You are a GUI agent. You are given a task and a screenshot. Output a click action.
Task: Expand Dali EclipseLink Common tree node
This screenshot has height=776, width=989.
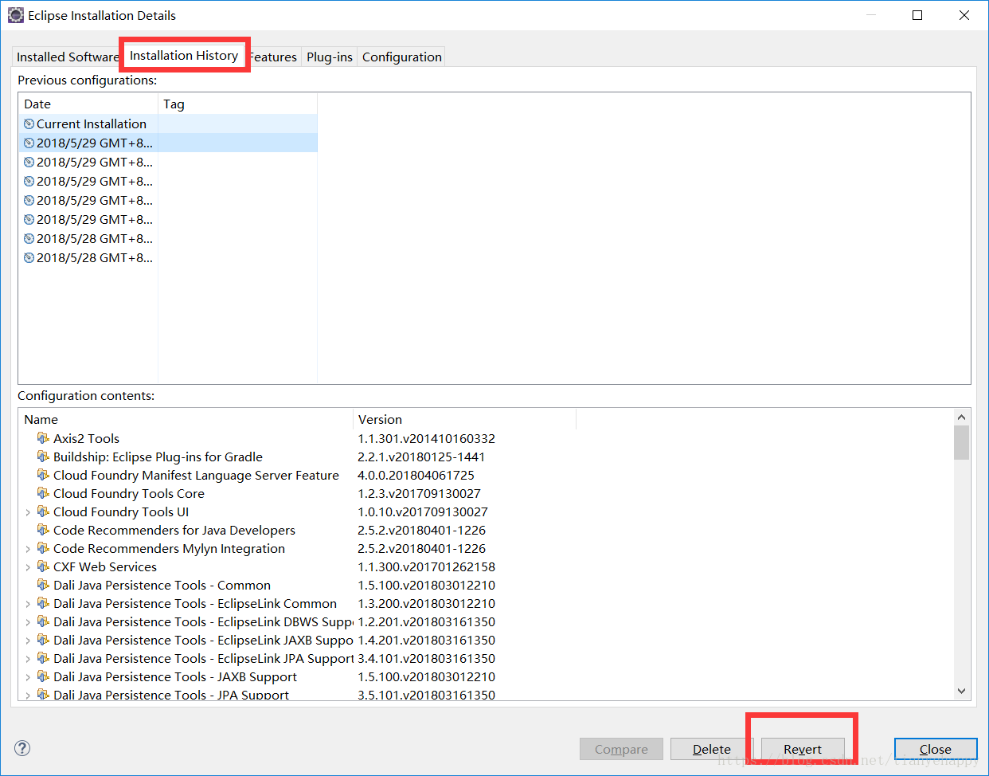click(x=28, y=604)
